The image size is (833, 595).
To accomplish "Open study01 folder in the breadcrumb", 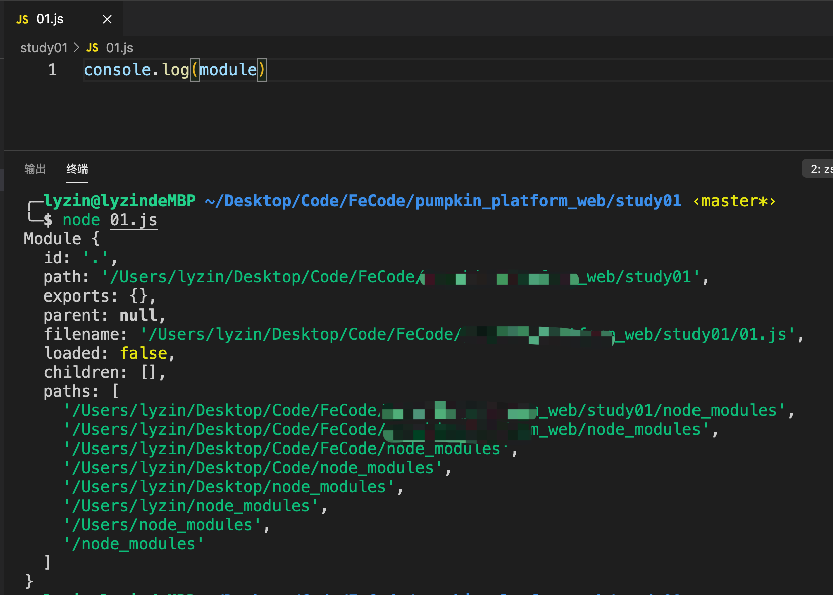I will (x=44, y=48).
